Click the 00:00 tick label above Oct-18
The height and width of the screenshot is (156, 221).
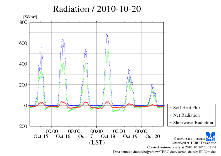coord(97,131)
